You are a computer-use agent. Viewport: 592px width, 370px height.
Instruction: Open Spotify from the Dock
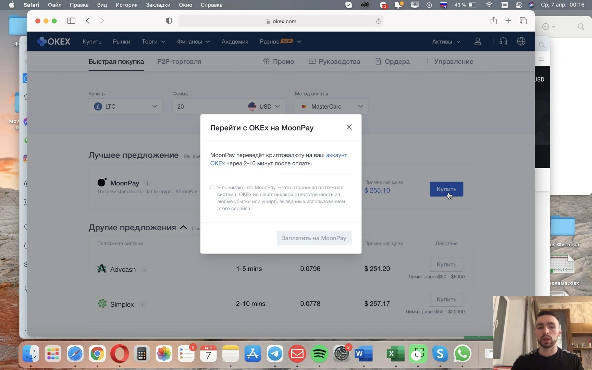click(x=319, y=354)
